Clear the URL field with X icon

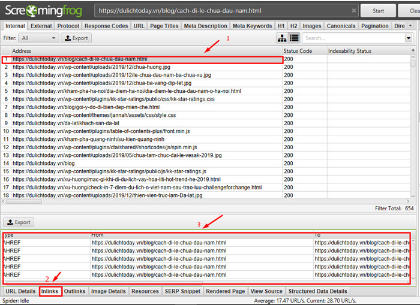[x=354, y=11]
